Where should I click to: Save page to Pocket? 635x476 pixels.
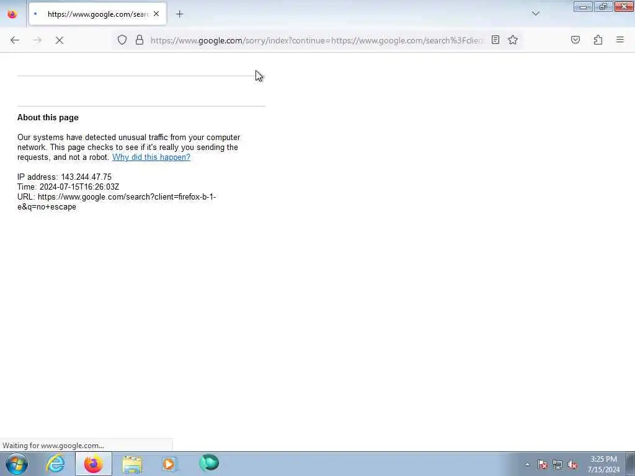click(575, 40)
